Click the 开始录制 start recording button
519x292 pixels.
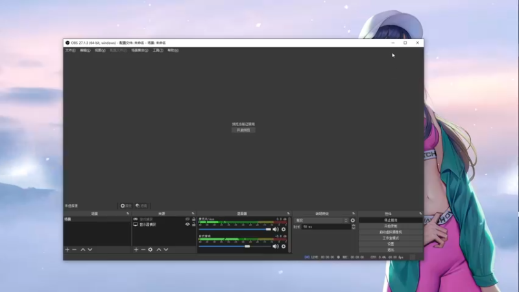tap(391, 226)
